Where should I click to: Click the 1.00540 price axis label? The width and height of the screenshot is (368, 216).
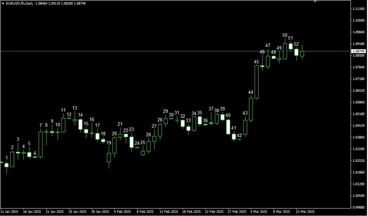[359, 196]
